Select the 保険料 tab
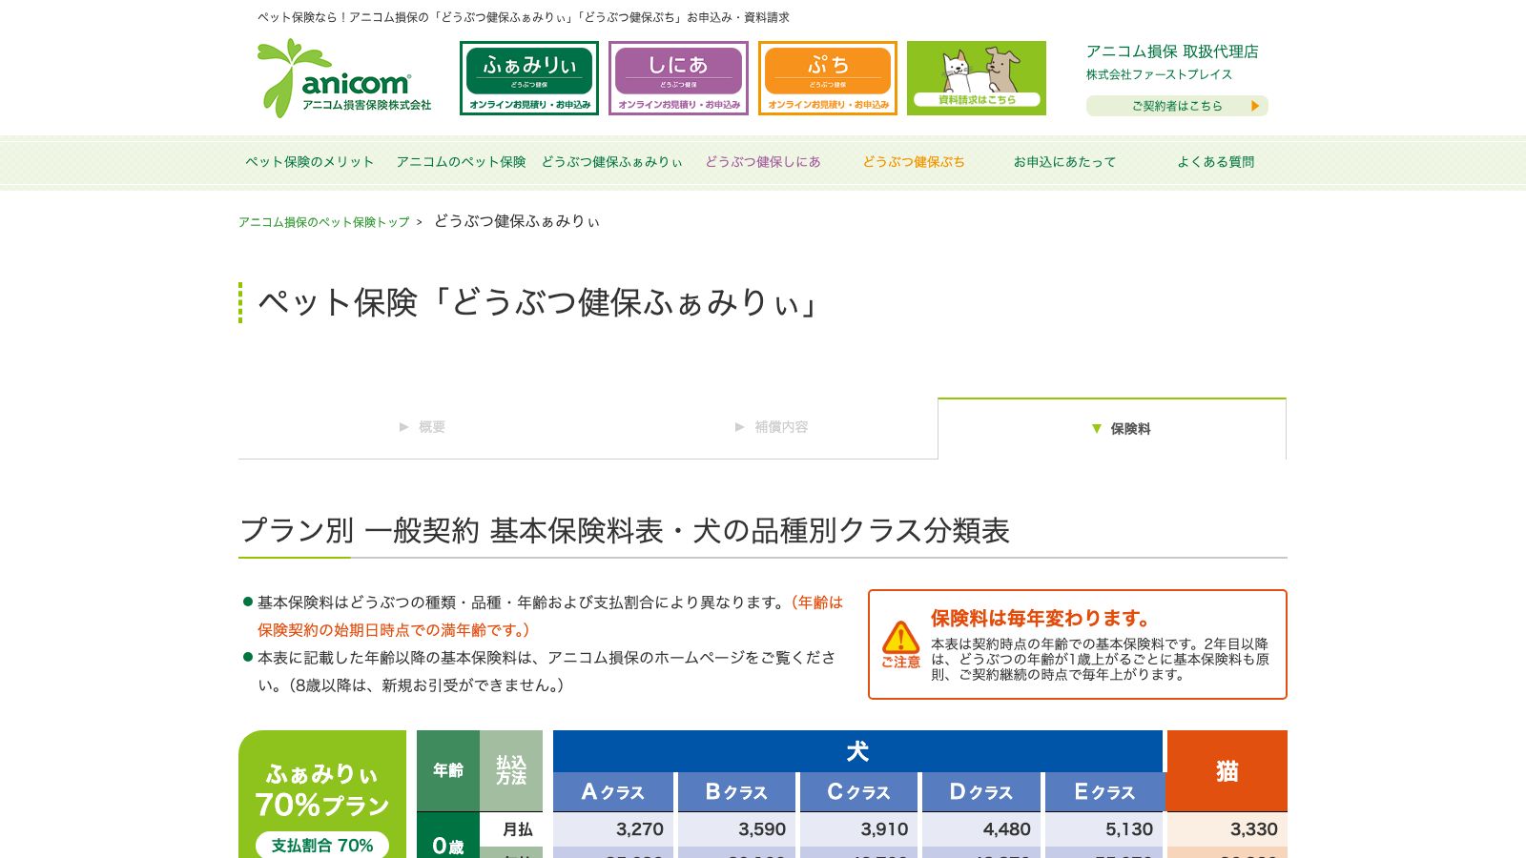1526x858 pixels. (x=1112, y=429)
